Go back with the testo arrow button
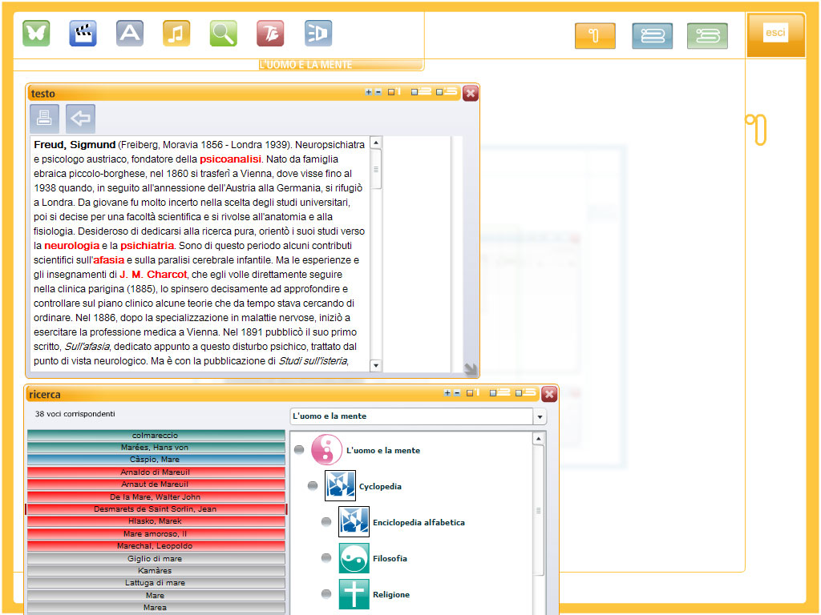 tap(81, 119)
